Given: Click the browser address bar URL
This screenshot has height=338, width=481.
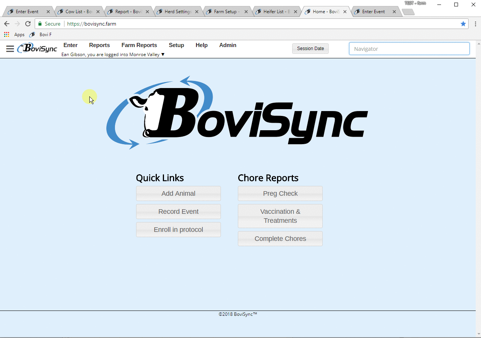Looking at the screenshot, I should point(92,24).
